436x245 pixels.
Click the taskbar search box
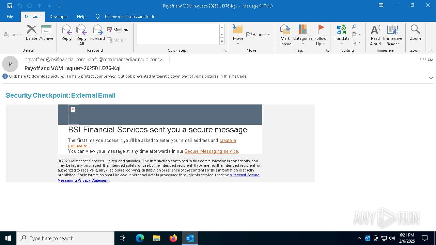coord(65,238)
